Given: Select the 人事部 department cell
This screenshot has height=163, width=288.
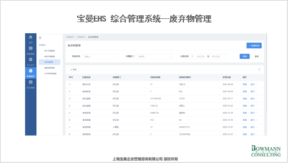Looking at the screenshot, I should 116,127.
